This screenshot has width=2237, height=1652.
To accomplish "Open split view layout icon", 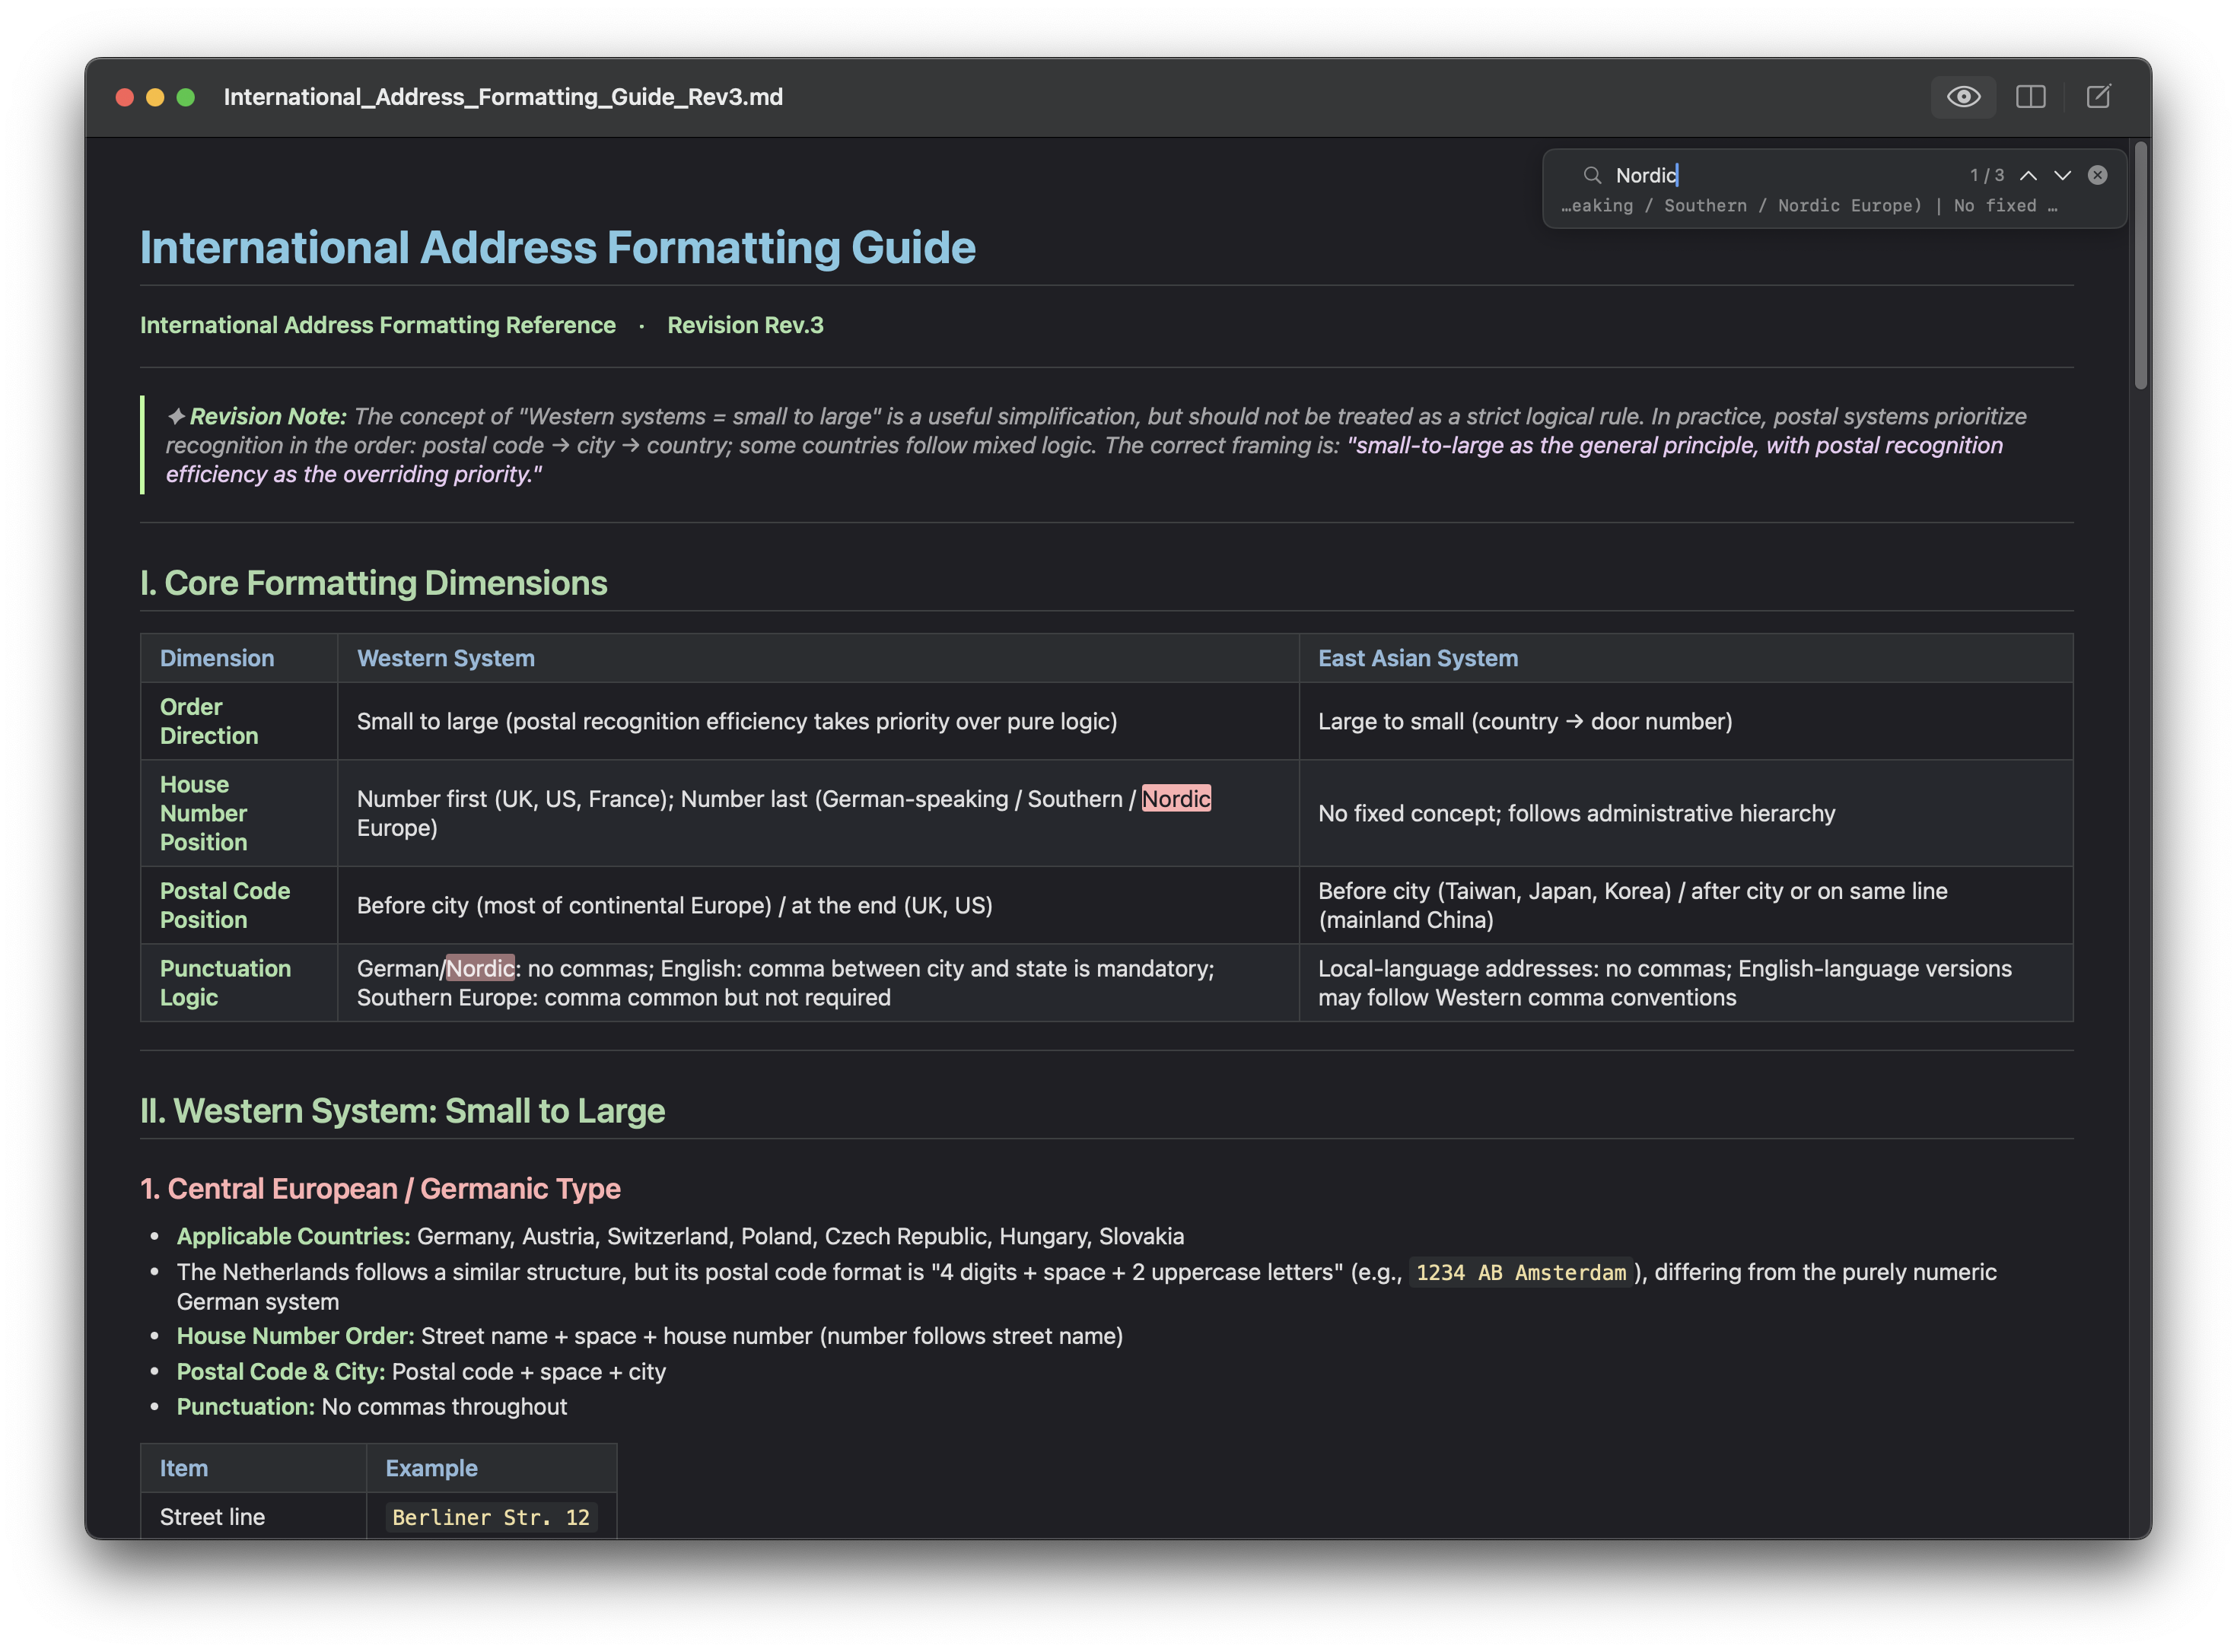I will [2030, 97].
